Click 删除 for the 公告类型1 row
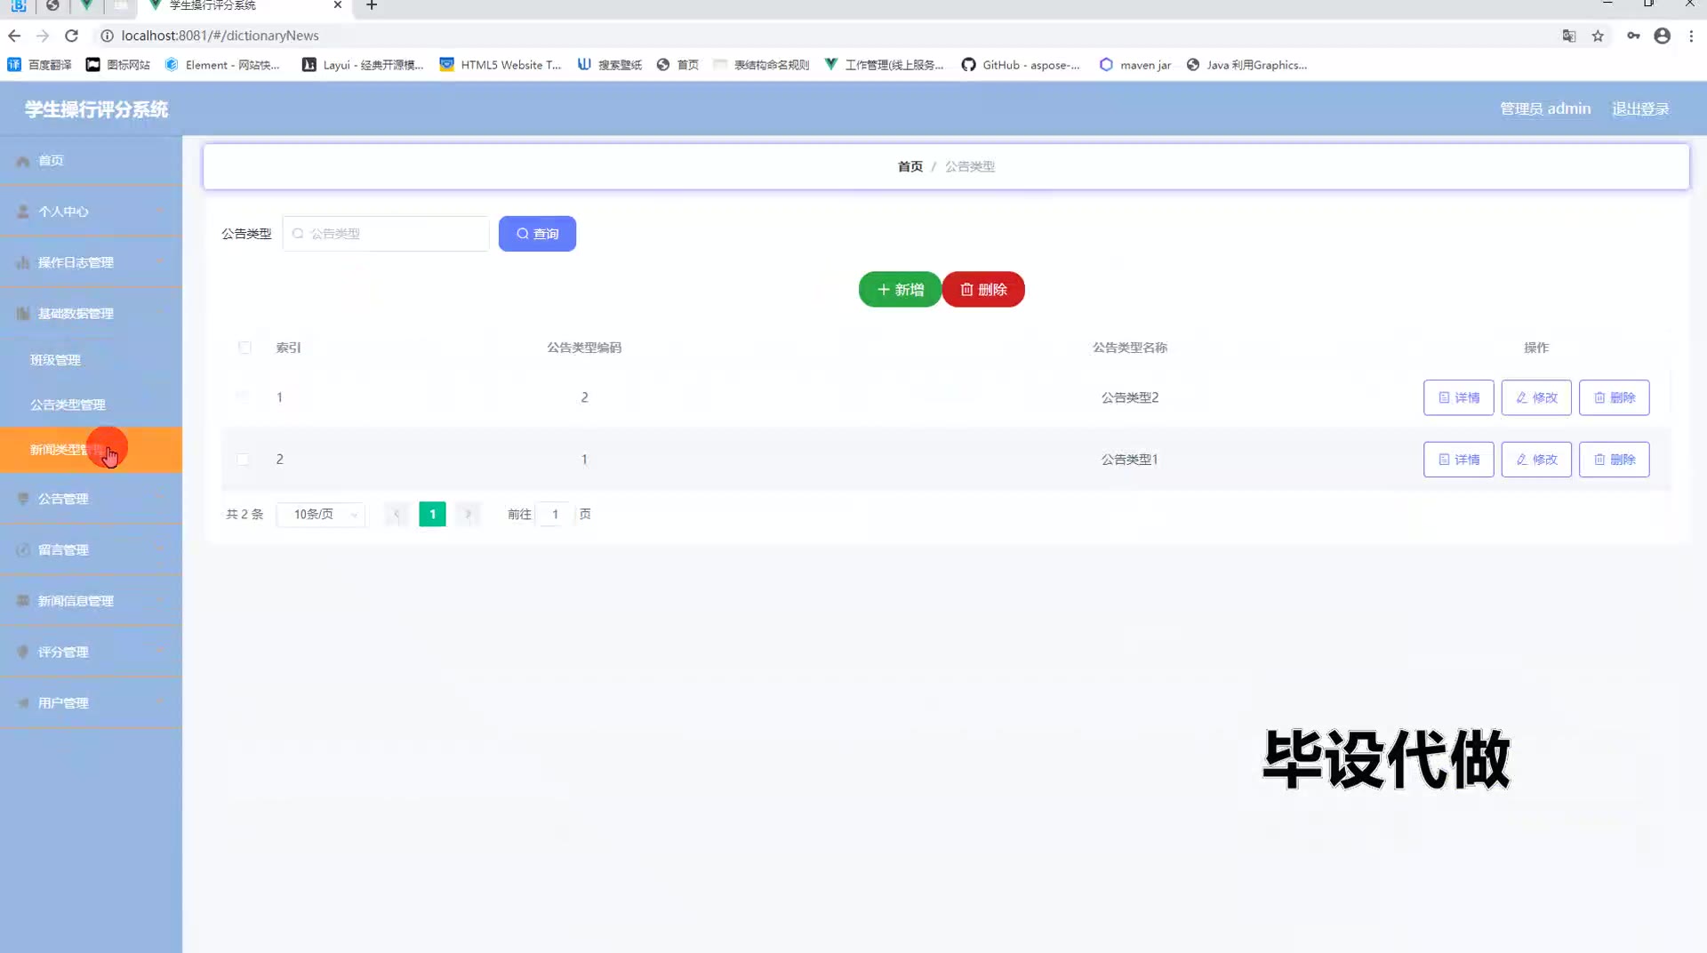The image size is (1707, 953). click(x=1614, y=460)
